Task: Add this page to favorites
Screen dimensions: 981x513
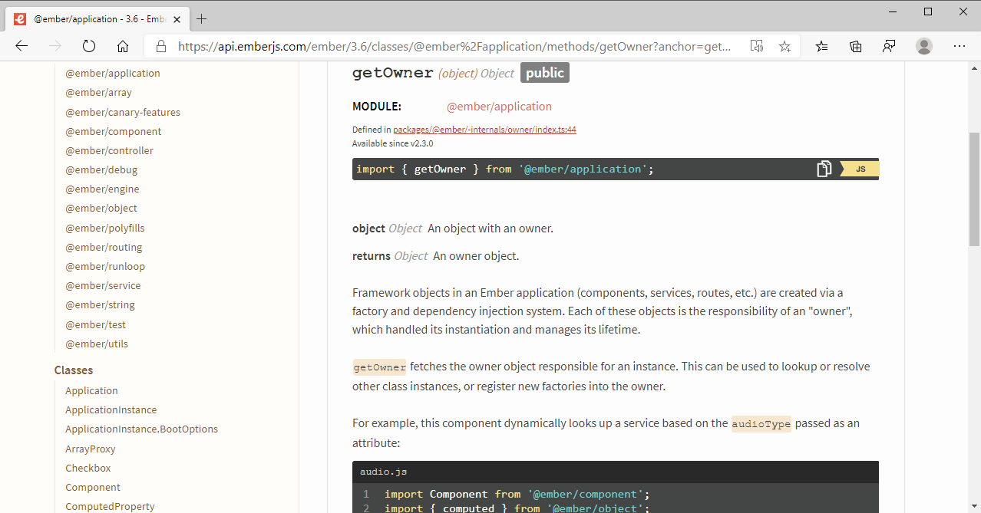Action: 784,46
